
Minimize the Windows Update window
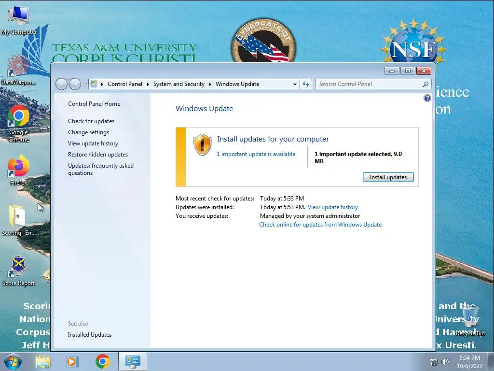[392, 71]
